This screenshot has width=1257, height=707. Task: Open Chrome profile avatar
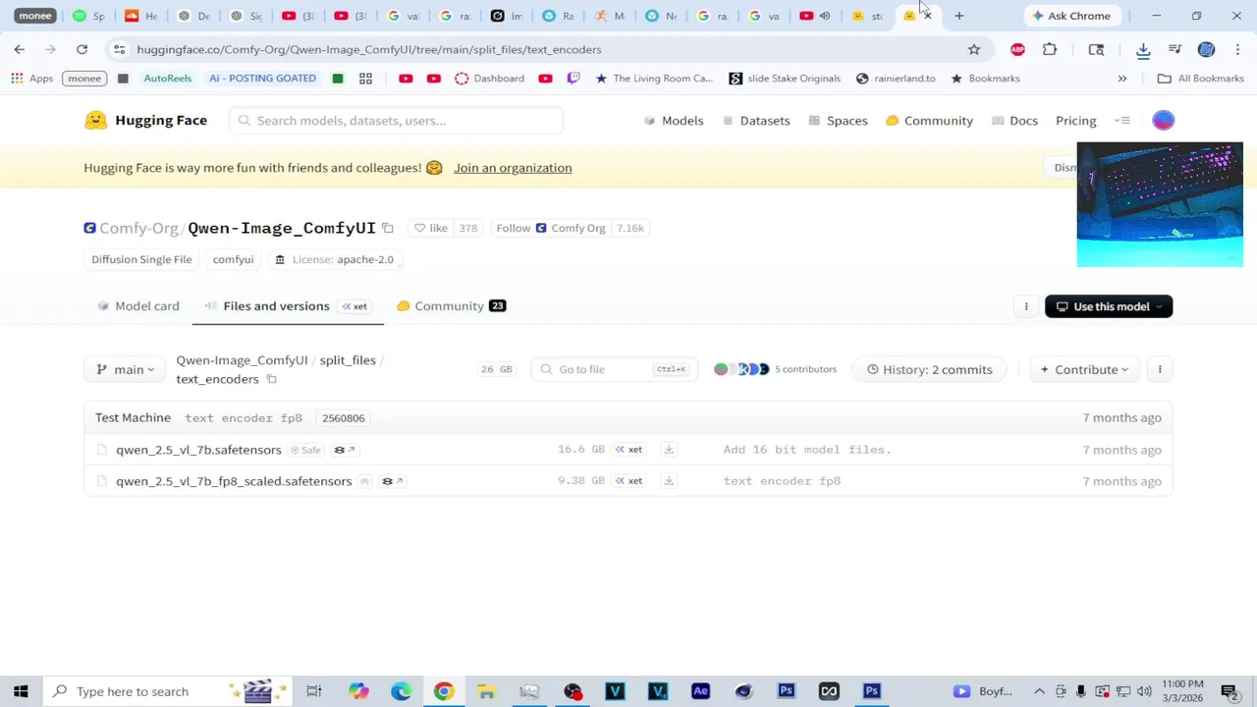(1206, 49)
